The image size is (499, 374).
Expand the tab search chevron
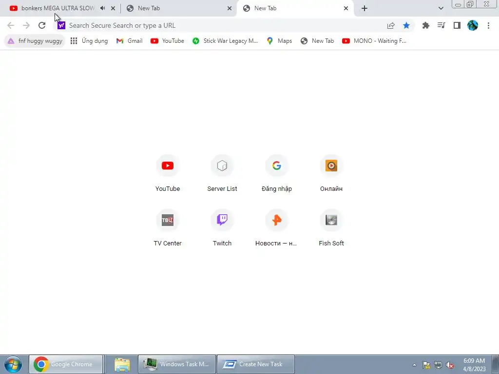[441, 8]
